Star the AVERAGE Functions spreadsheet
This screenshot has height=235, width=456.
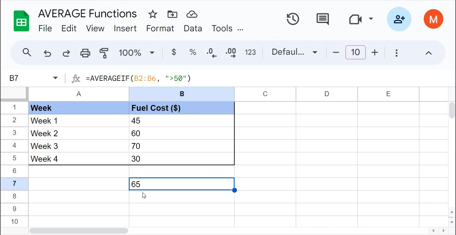[152, 14]
